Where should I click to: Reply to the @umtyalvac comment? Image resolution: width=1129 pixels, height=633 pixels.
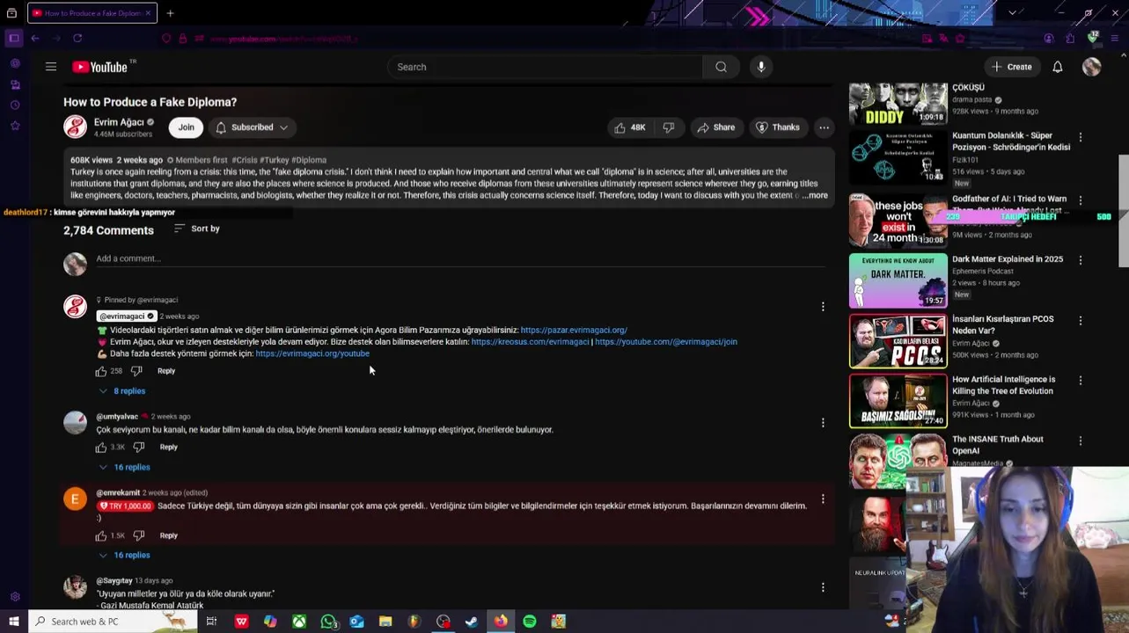click(x=168, y=447)
